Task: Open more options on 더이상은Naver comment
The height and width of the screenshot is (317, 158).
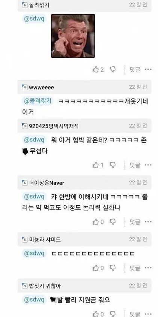Action: coord(148,222)
